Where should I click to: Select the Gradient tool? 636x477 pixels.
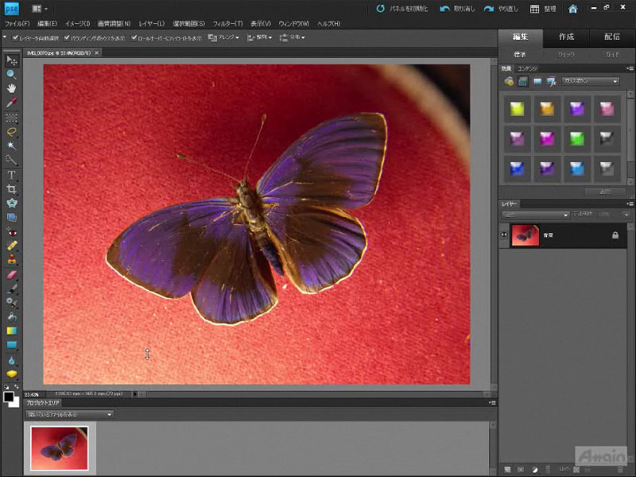point(11,331)
